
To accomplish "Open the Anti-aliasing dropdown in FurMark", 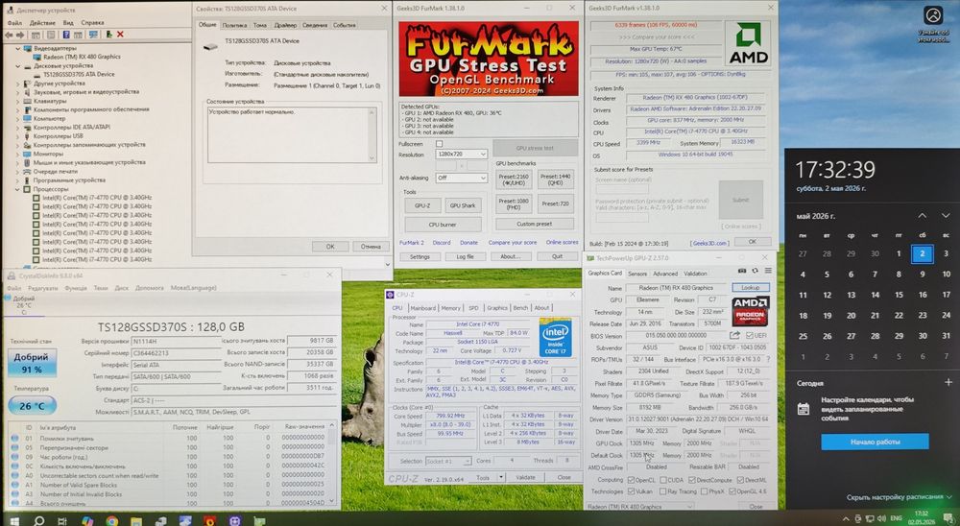I will pyautogui.click(x=461, y=178).
